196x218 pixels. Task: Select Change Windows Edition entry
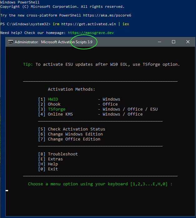[75, 134]
